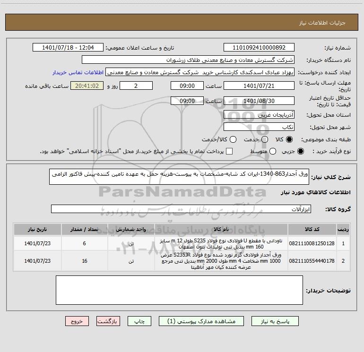364x352 pixels.
Task: Click row number 1 cell
Action: click(x=343, y=243)
